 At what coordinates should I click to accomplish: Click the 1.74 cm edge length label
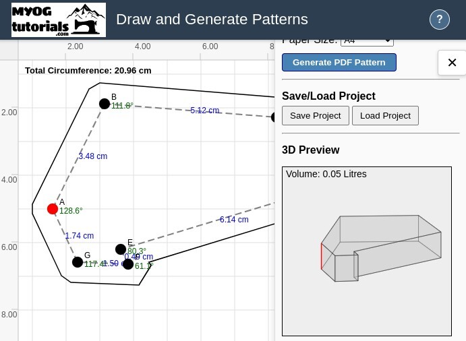(x=79, y=236)
